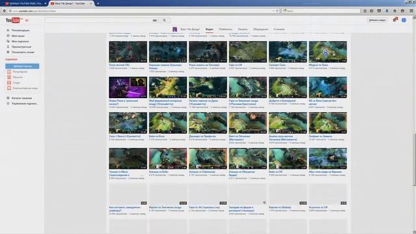This screenshot has height=234, width=416.
Task: Reload the page with the refresh icon
Action: pyautogui.click(x=278, y=11)
